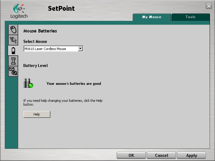
Task: Click the Battery Level label
Action: (x=35, y=65)
